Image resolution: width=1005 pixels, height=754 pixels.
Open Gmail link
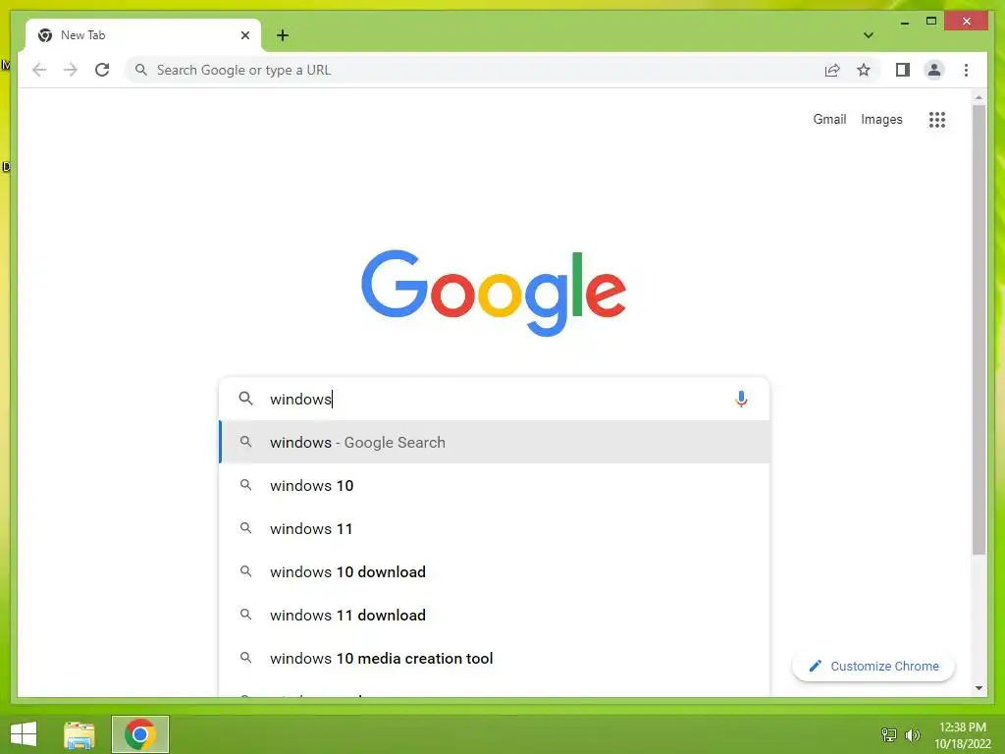pyautogui.click(x=829, y=119)
